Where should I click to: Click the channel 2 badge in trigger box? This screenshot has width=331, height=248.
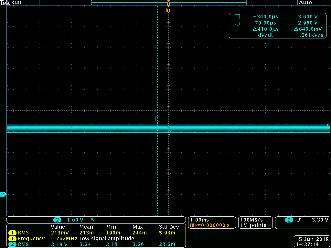coord(289,220)
